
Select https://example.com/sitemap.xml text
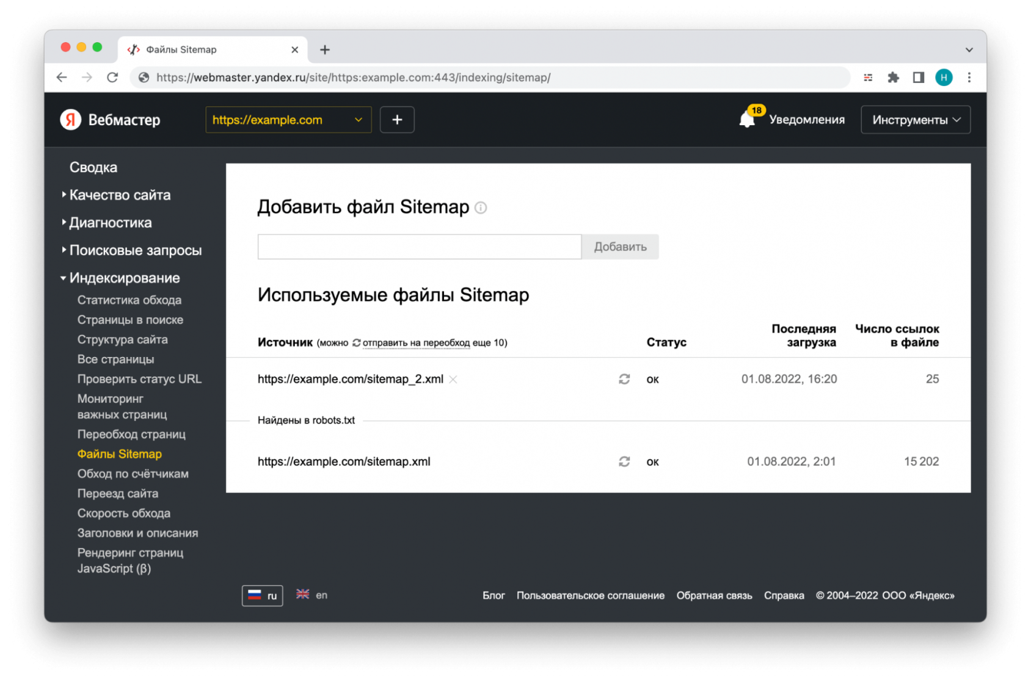344,461
